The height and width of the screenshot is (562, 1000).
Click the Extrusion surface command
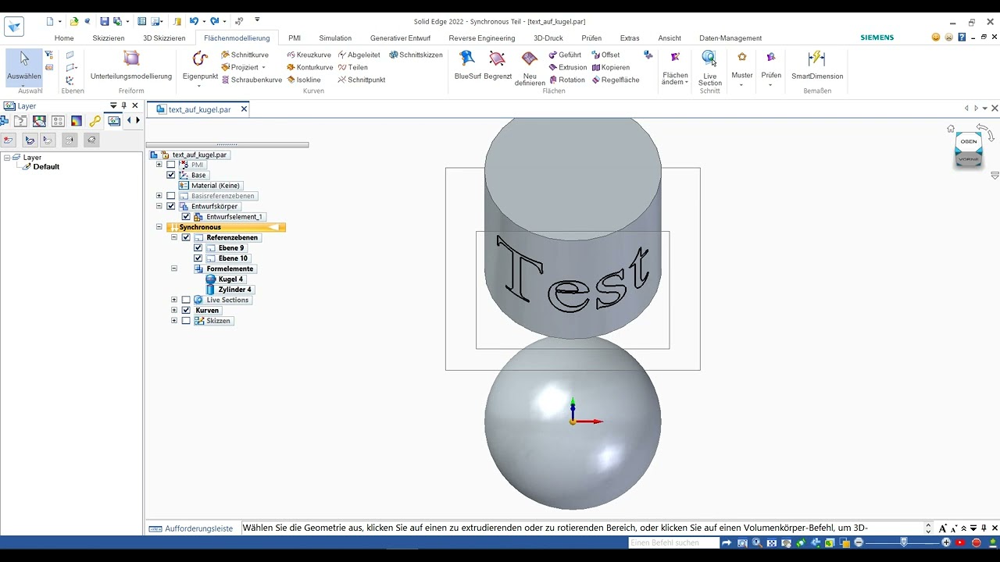(x=567, y=67)
